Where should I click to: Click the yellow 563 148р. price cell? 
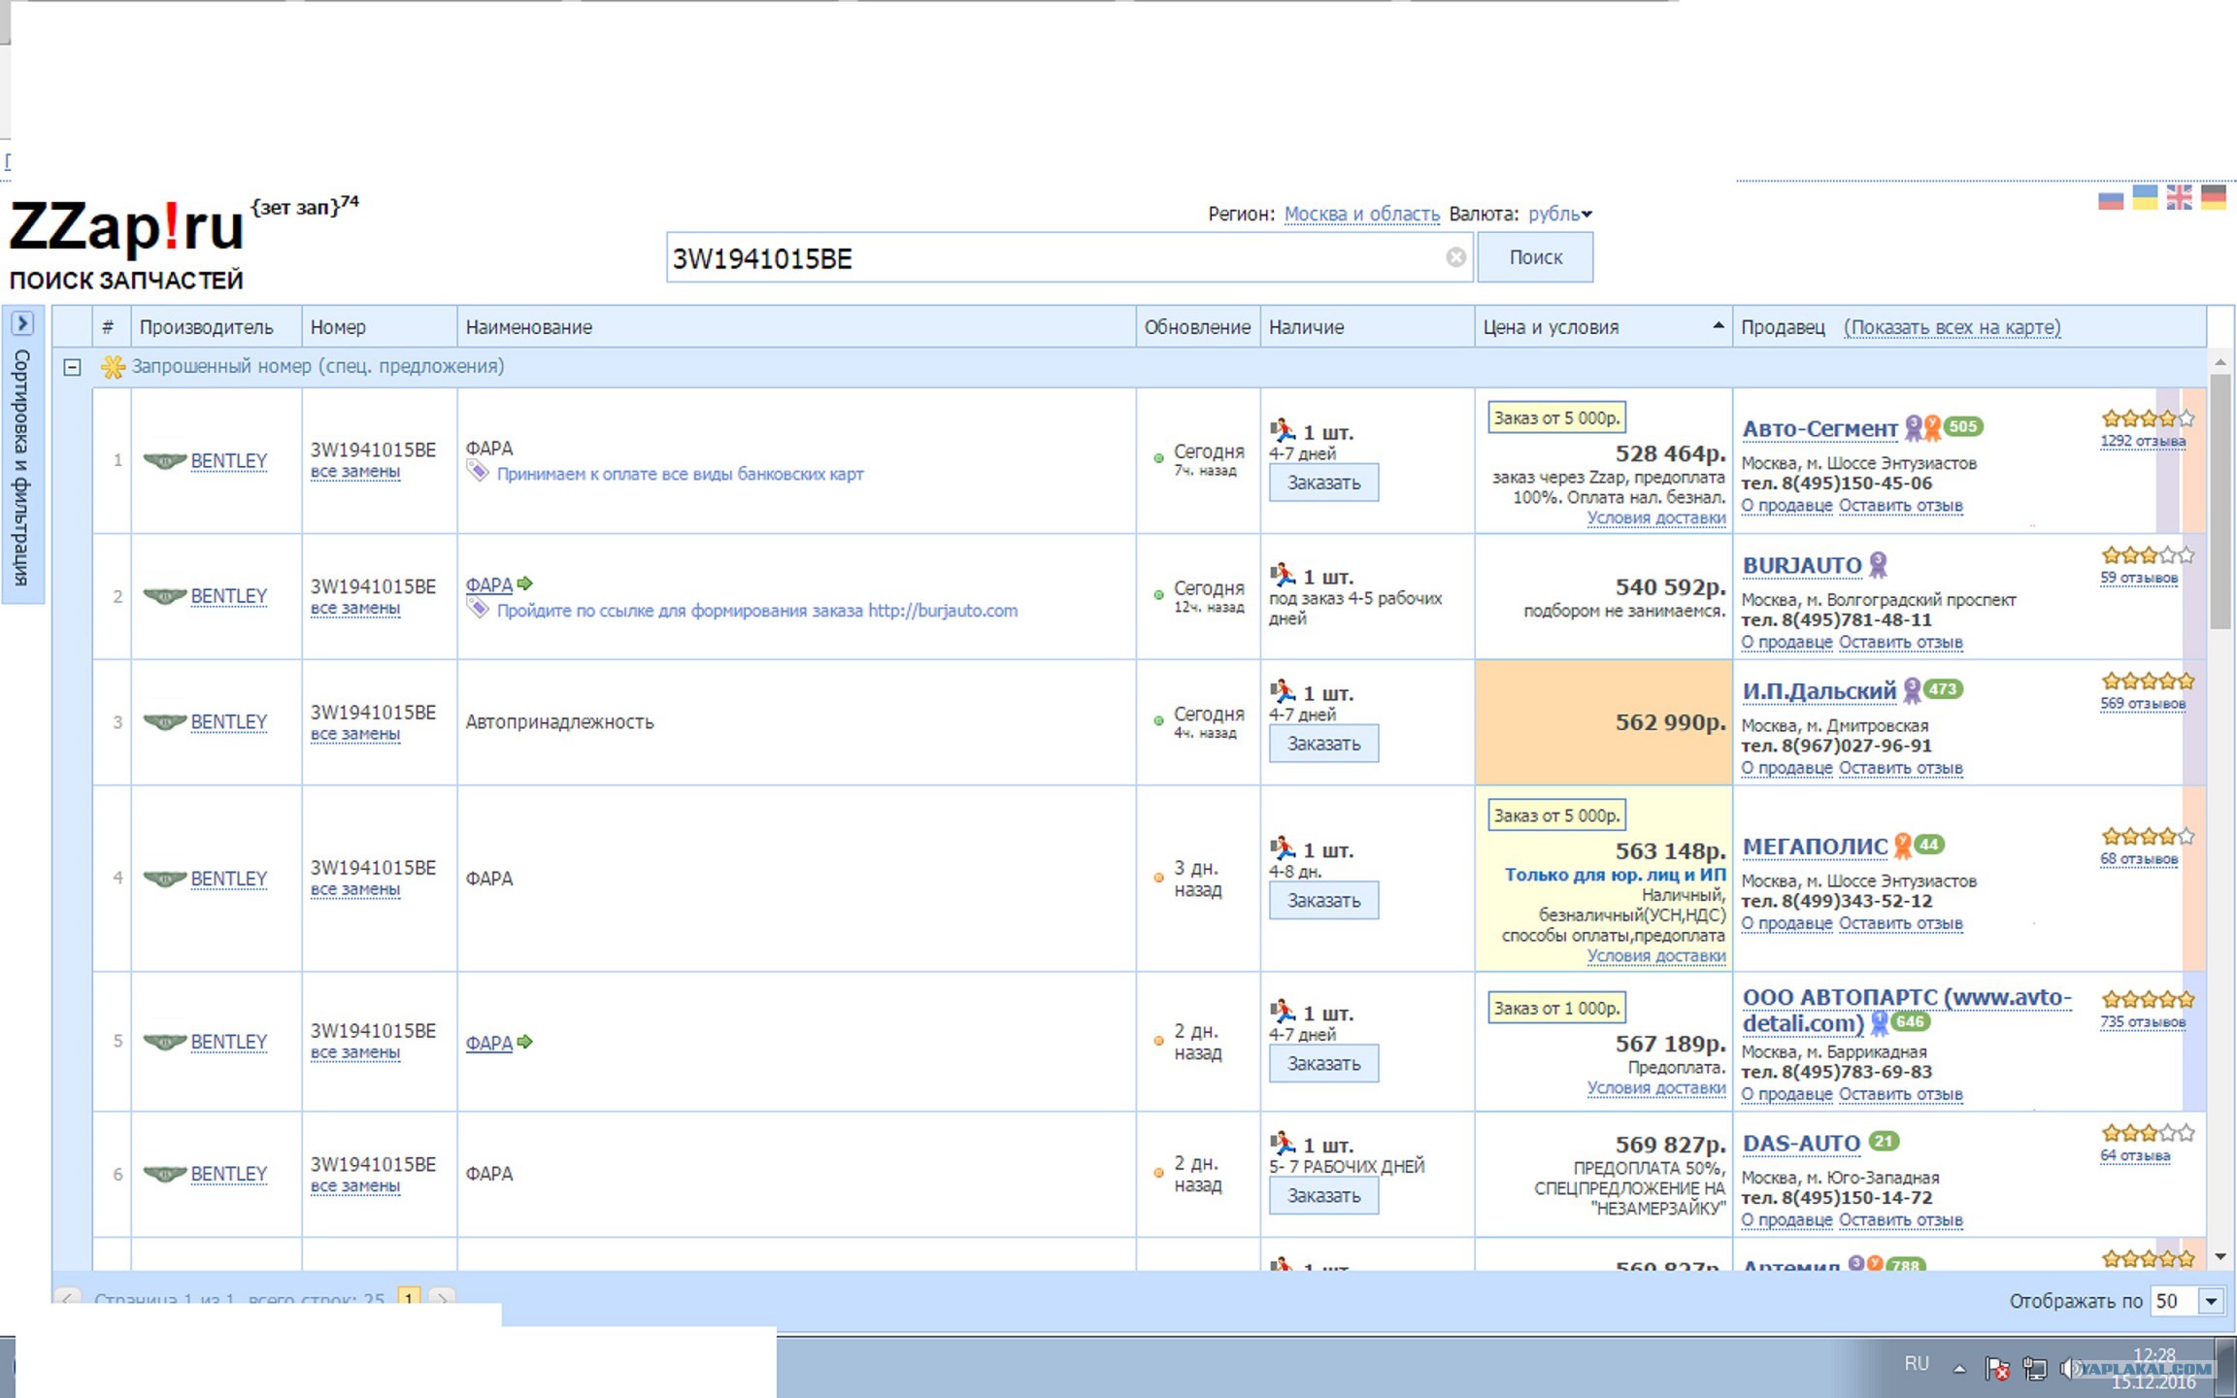[1603, 878]
